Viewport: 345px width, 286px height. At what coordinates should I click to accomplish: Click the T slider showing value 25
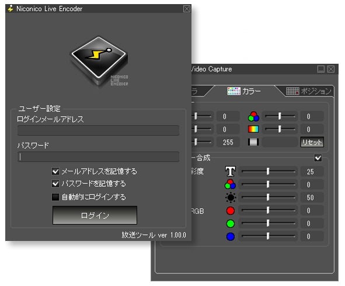click(x=268, y=171)
